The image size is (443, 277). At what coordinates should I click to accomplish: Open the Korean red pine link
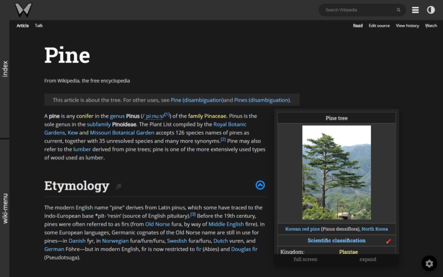click(302, 229)
